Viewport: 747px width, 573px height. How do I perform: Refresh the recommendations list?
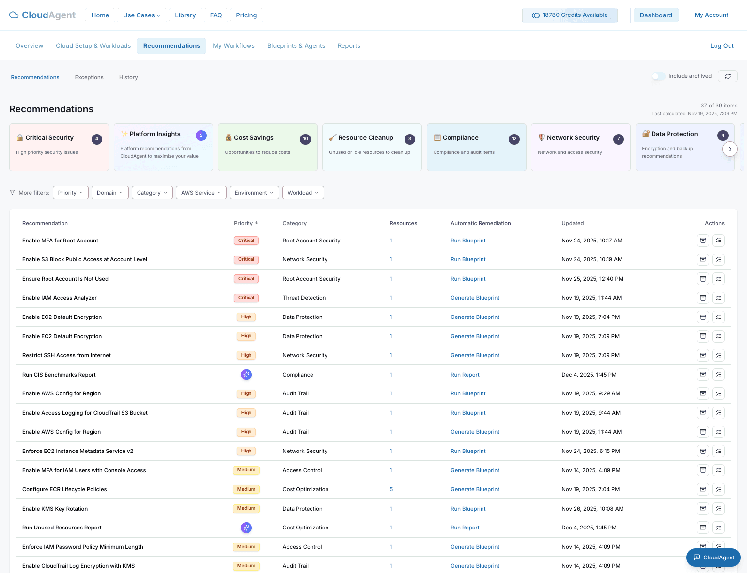click(x=728, y=76)
